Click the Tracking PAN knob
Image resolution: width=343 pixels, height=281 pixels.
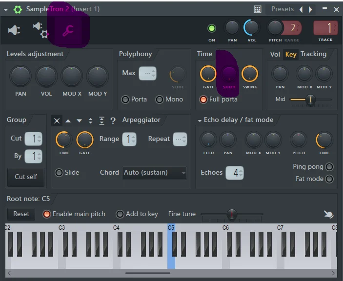pos(280,74)
